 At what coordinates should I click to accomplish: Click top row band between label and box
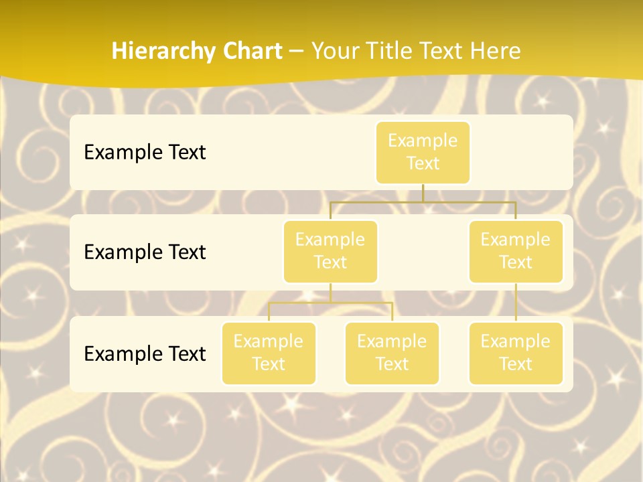click(x=288, y=153)
